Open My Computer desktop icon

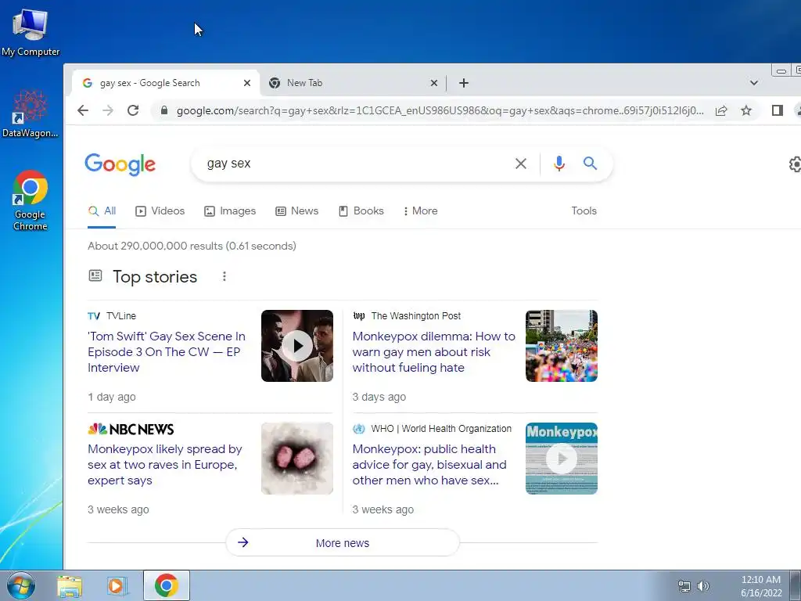pyautogui.click(x=31, y=32)
